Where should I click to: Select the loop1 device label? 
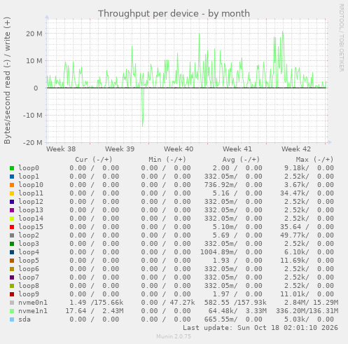click(29, 177)
